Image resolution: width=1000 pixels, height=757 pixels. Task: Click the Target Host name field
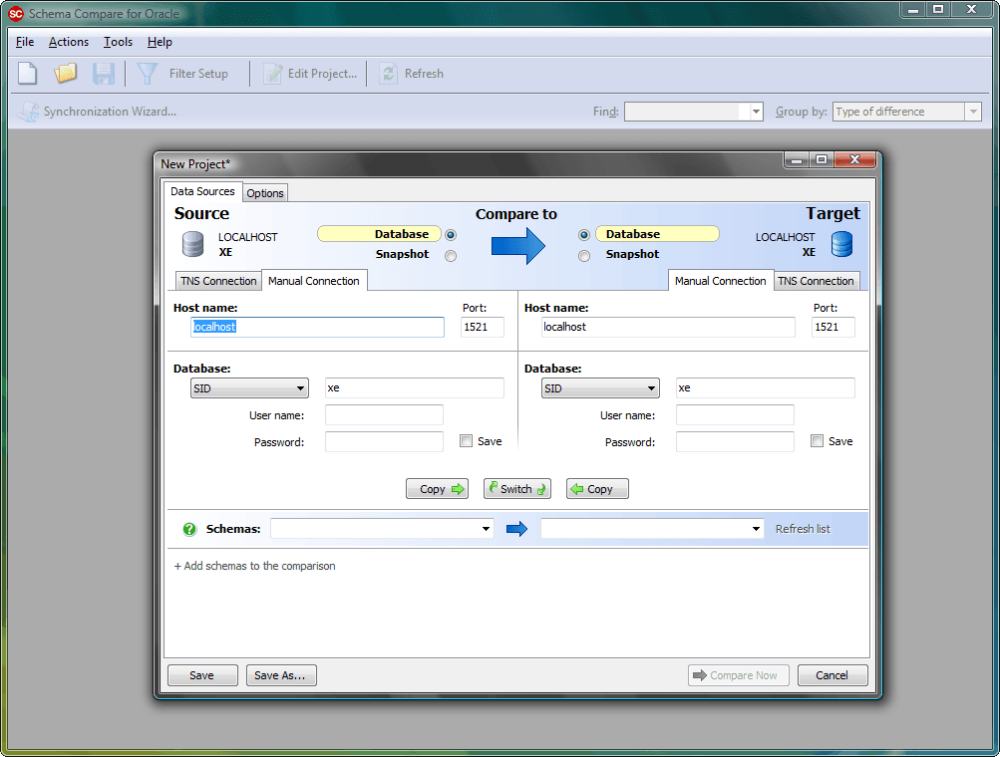pyautogui.click(x=668, y=327)
